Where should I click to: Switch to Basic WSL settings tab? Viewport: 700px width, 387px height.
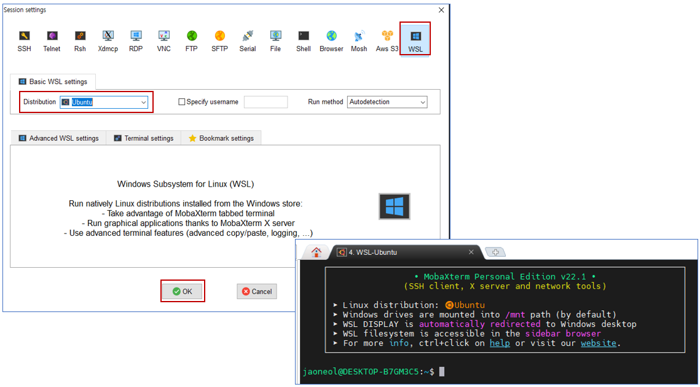pyautogui.click(x=53, y=82)
